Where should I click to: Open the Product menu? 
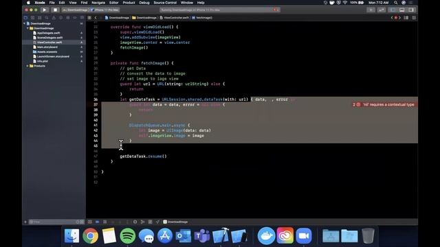click(x=129, y=3)
